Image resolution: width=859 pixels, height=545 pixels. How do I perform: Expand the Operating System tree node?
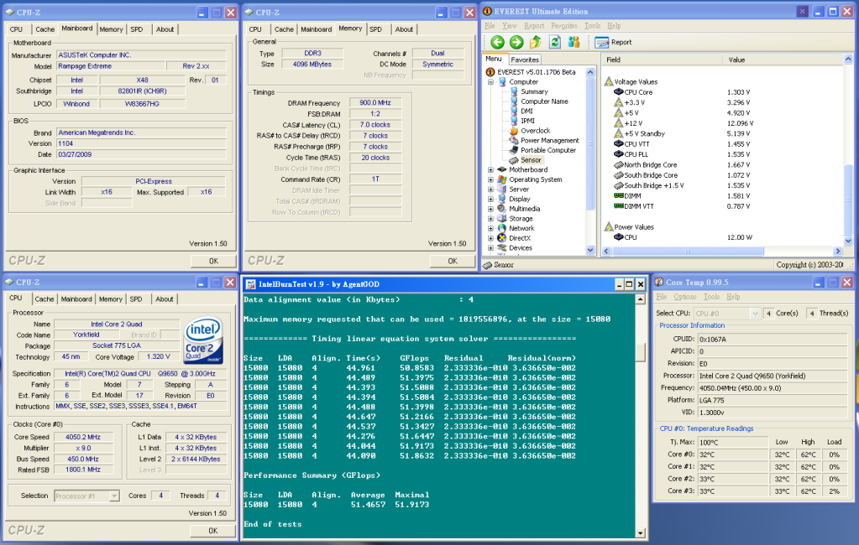(x=491, y=179)
